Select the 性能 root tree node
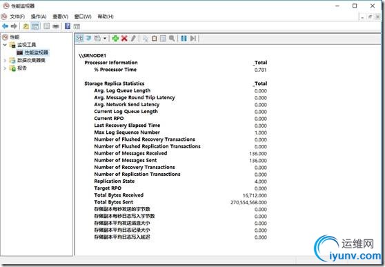Image resolution: width=385 pixels, height=267 pixels. click(14, 37)
